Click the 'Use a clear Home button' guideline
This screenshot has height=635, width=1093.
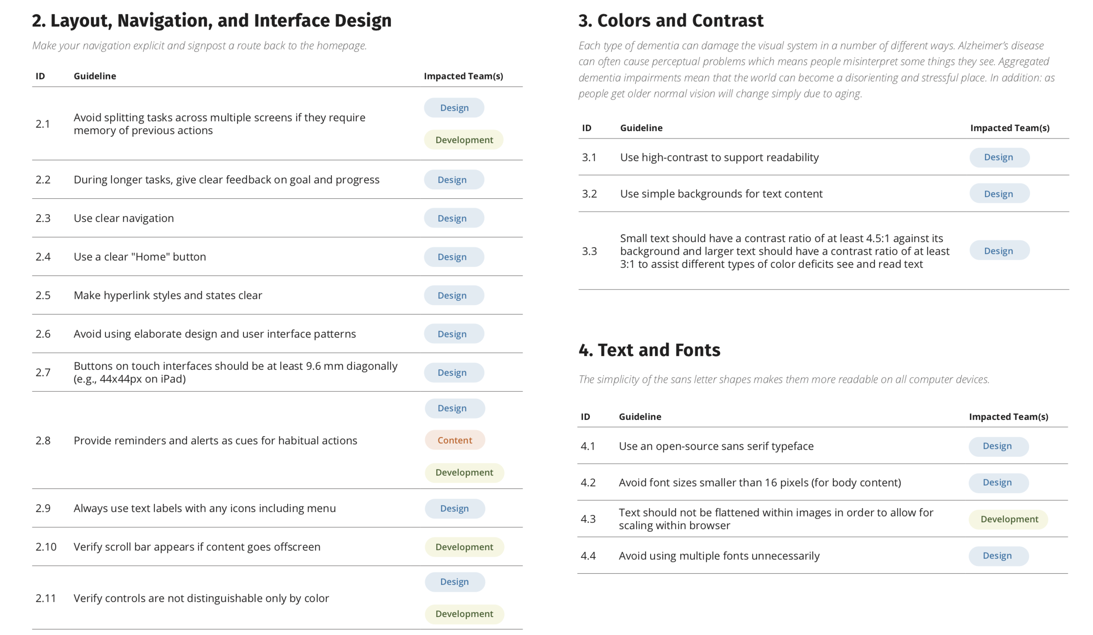coord(139,257)
